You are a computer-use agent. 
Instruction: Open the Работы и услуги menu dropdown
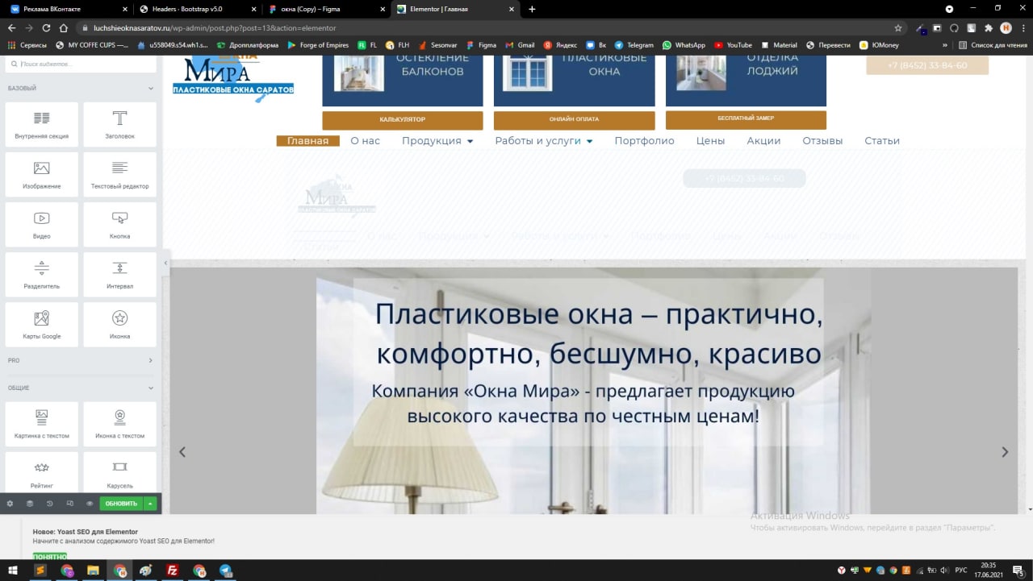544,140
